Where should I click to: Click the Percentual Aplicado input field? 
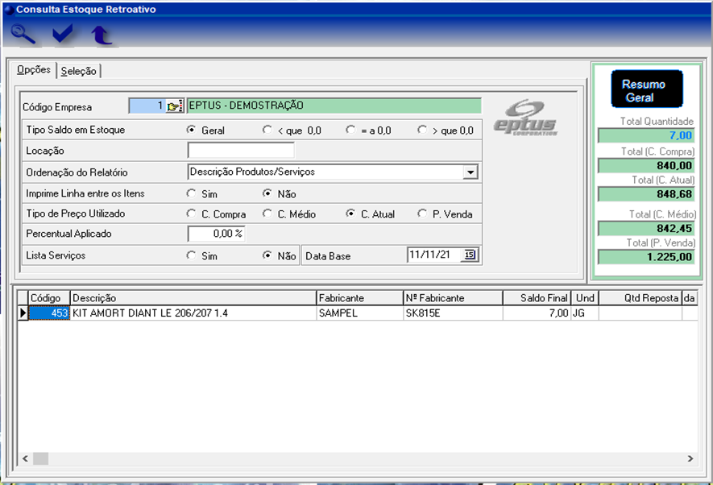[217, 234]
